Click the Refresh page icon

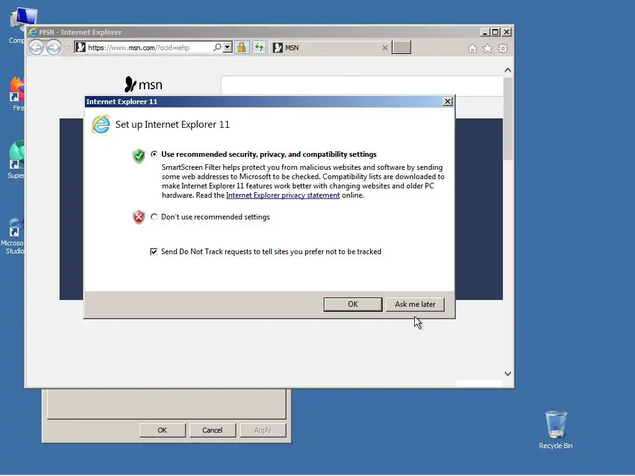click(x=259, y=47)
